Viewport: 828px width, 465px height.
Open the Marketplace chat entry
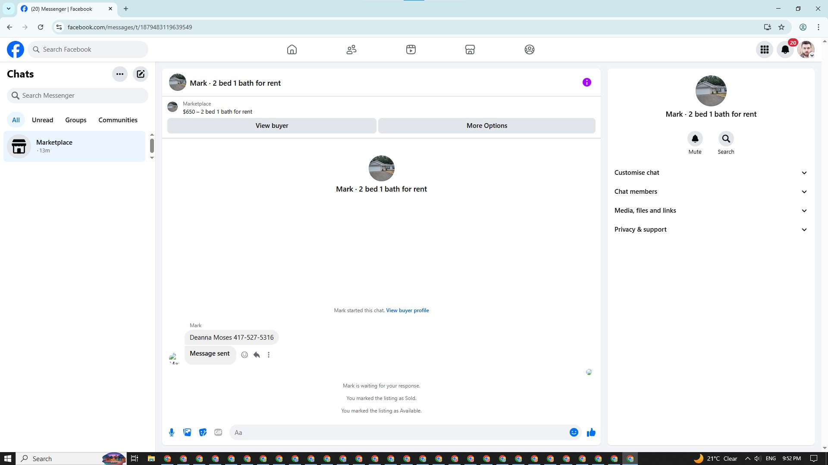coord(75,146)
